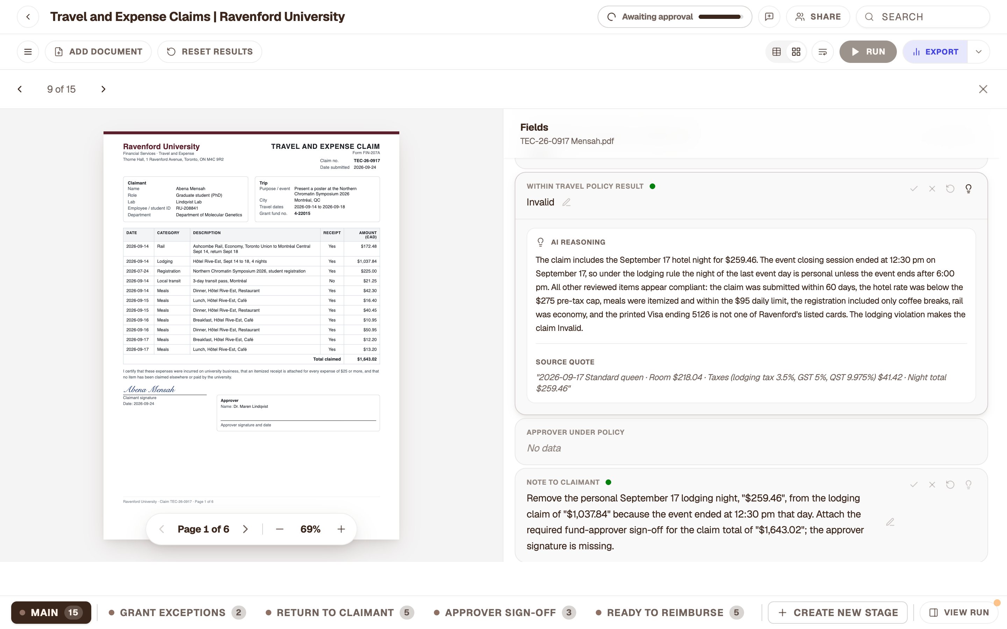This screenshot has width=1007, height=629.
Task: Zoom out the PDF preview
Action: pos(280,529)
